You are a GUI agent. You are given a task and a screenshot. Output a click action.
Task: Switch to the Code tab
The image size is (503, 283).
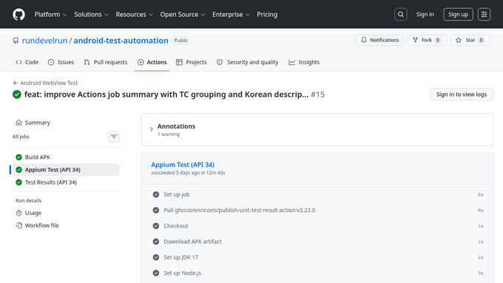tap(27, 62)
